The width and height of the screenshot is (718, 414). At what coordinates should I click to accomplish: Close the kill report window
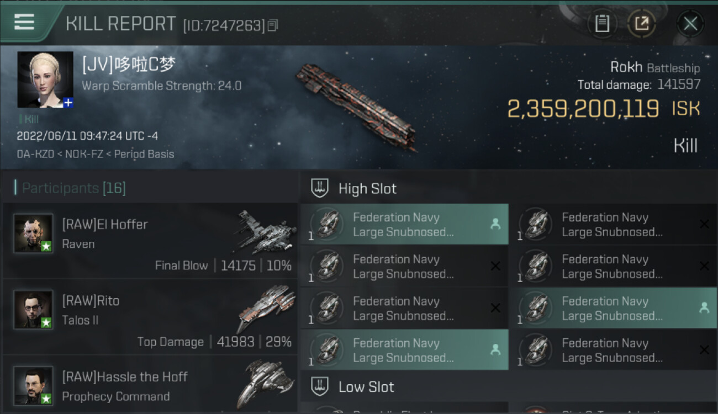(x=690, y=24)
